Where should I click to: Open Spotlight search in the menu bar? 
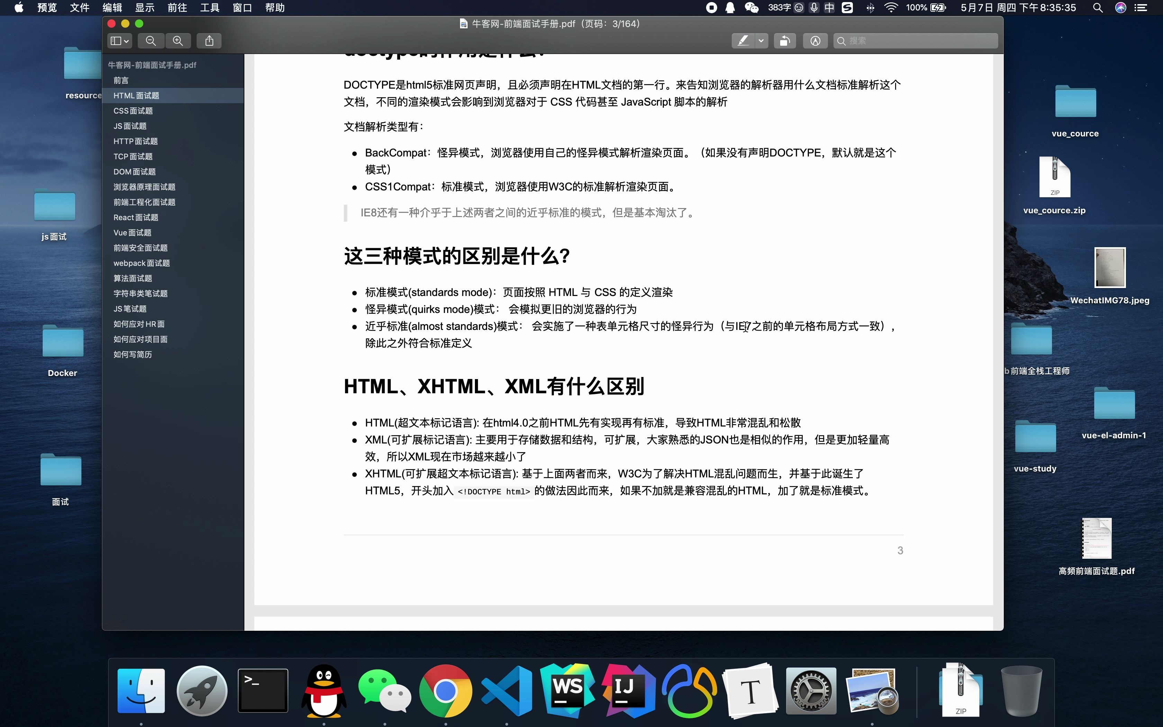pyautogui.click(x=1097, y=8)
